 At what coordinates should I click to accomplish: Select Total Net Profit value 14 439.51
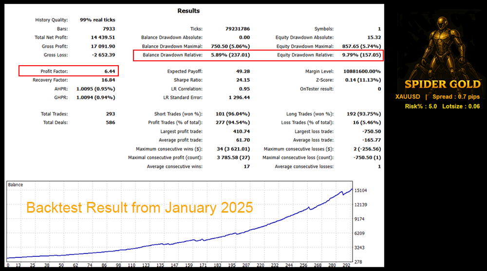coord(103,37)
